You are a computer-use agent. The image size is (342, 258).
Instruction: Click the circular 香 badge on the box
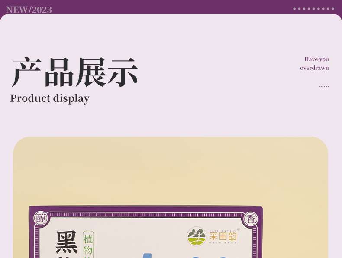250,219
